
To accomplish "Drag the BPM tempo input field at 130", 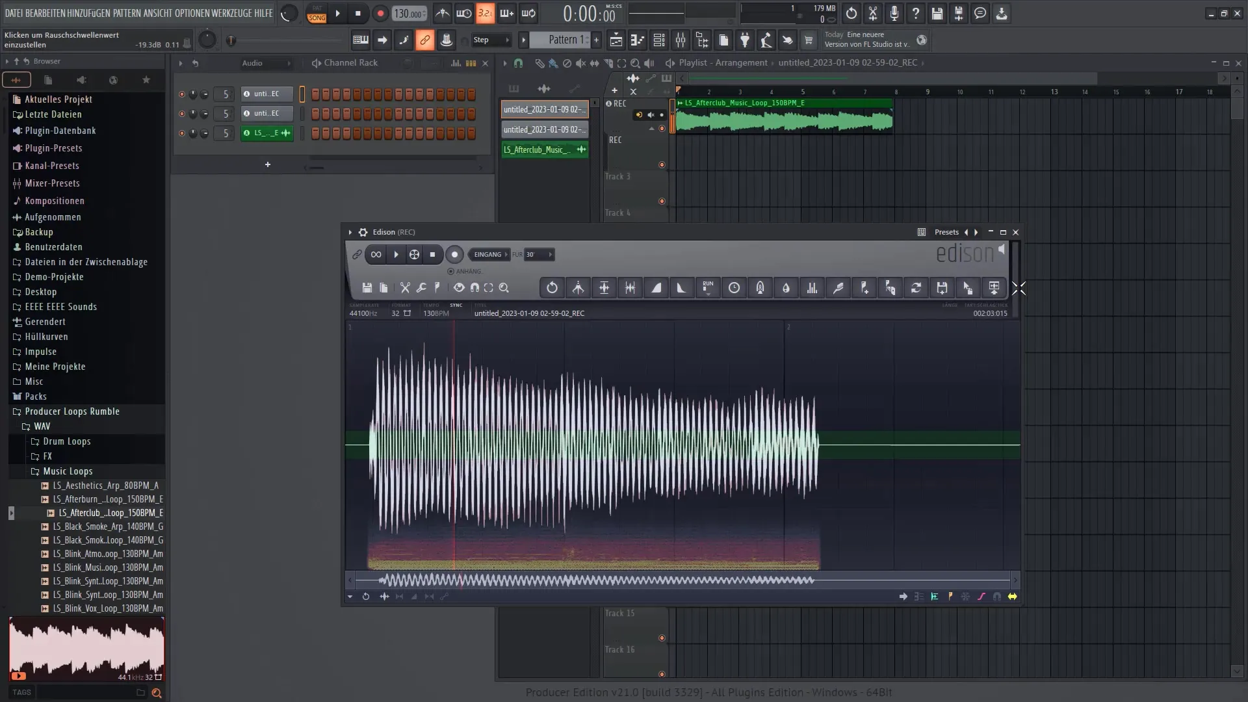I will point(409,12).
